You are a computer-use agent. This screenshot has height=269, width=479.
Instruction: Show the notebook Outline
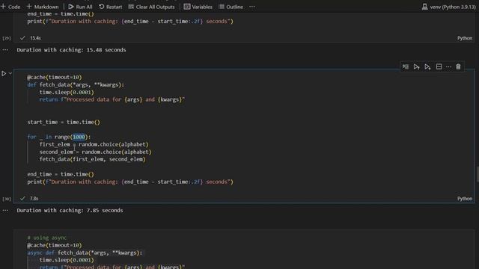click(231, 7)
